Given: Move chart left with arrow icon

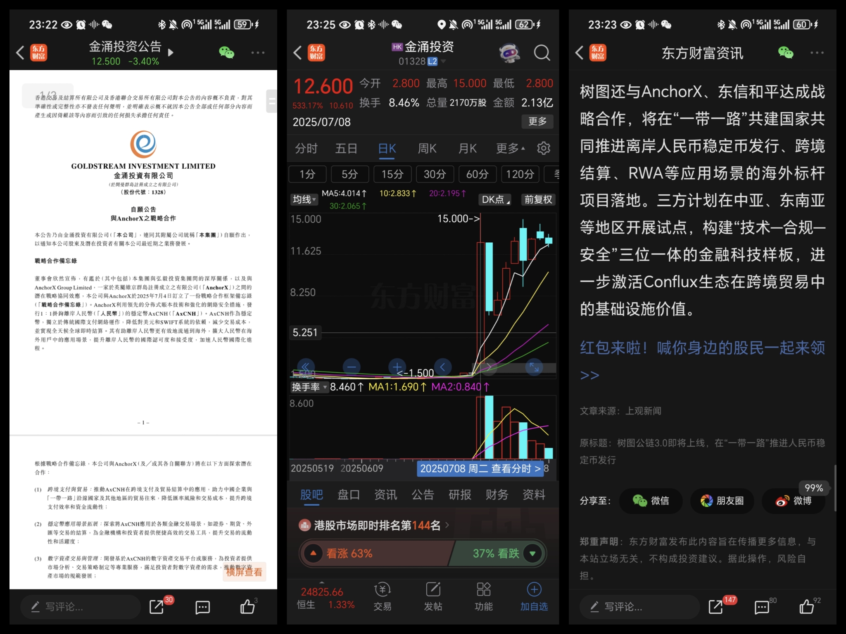Looking at the screenshot, I should click(442, 367).
